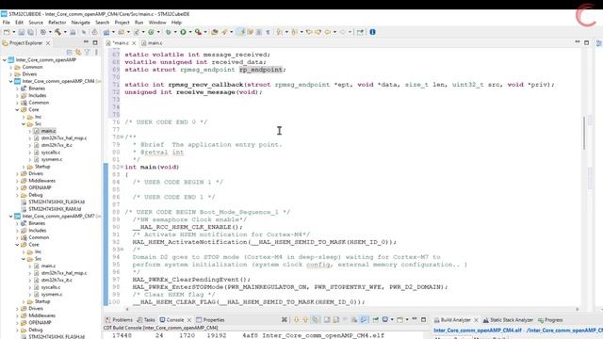Collapse the Inter_Core_comm_openAMP_CM7 project node

tap(10, 216)
